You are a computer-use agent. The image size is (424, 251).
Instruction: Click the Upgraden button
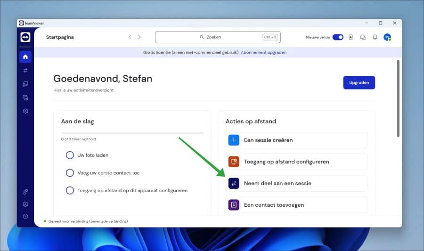pyautogui.click(x=359, y=82)
